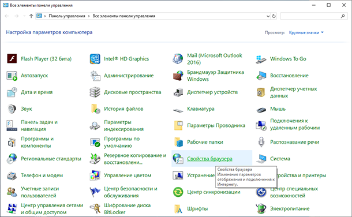Image resolution: width=352 pixels, height=217 pixels.
Task: Open the Шрифты icon
Action: 178,209
